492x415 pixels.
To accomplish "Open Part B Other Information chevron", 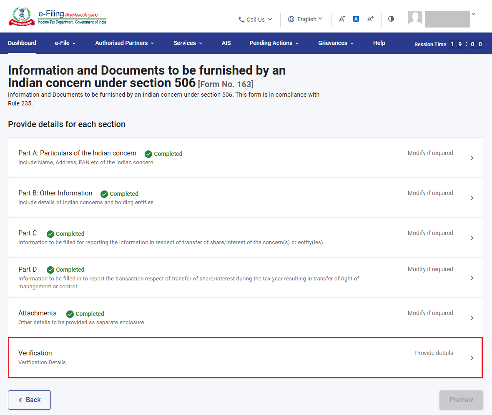I will (472, 198).
